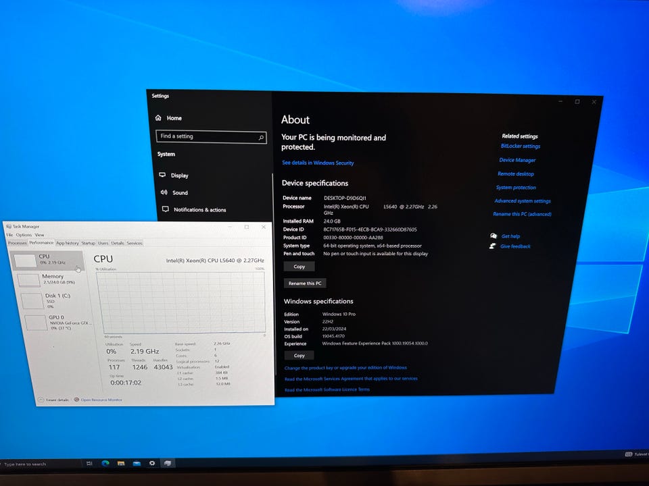Click Copy under Windows specifications
649x486 pixels.
pyautogui.click(x=299, y=356)
